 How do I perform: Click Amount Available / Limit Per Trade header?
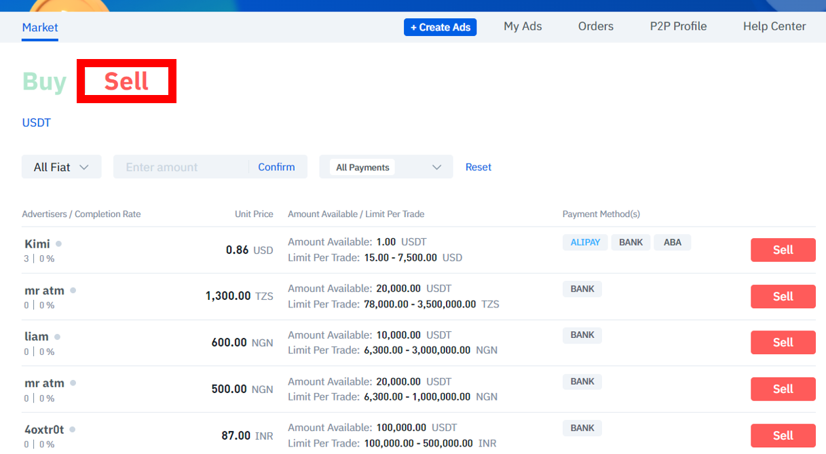click(356, 214)
